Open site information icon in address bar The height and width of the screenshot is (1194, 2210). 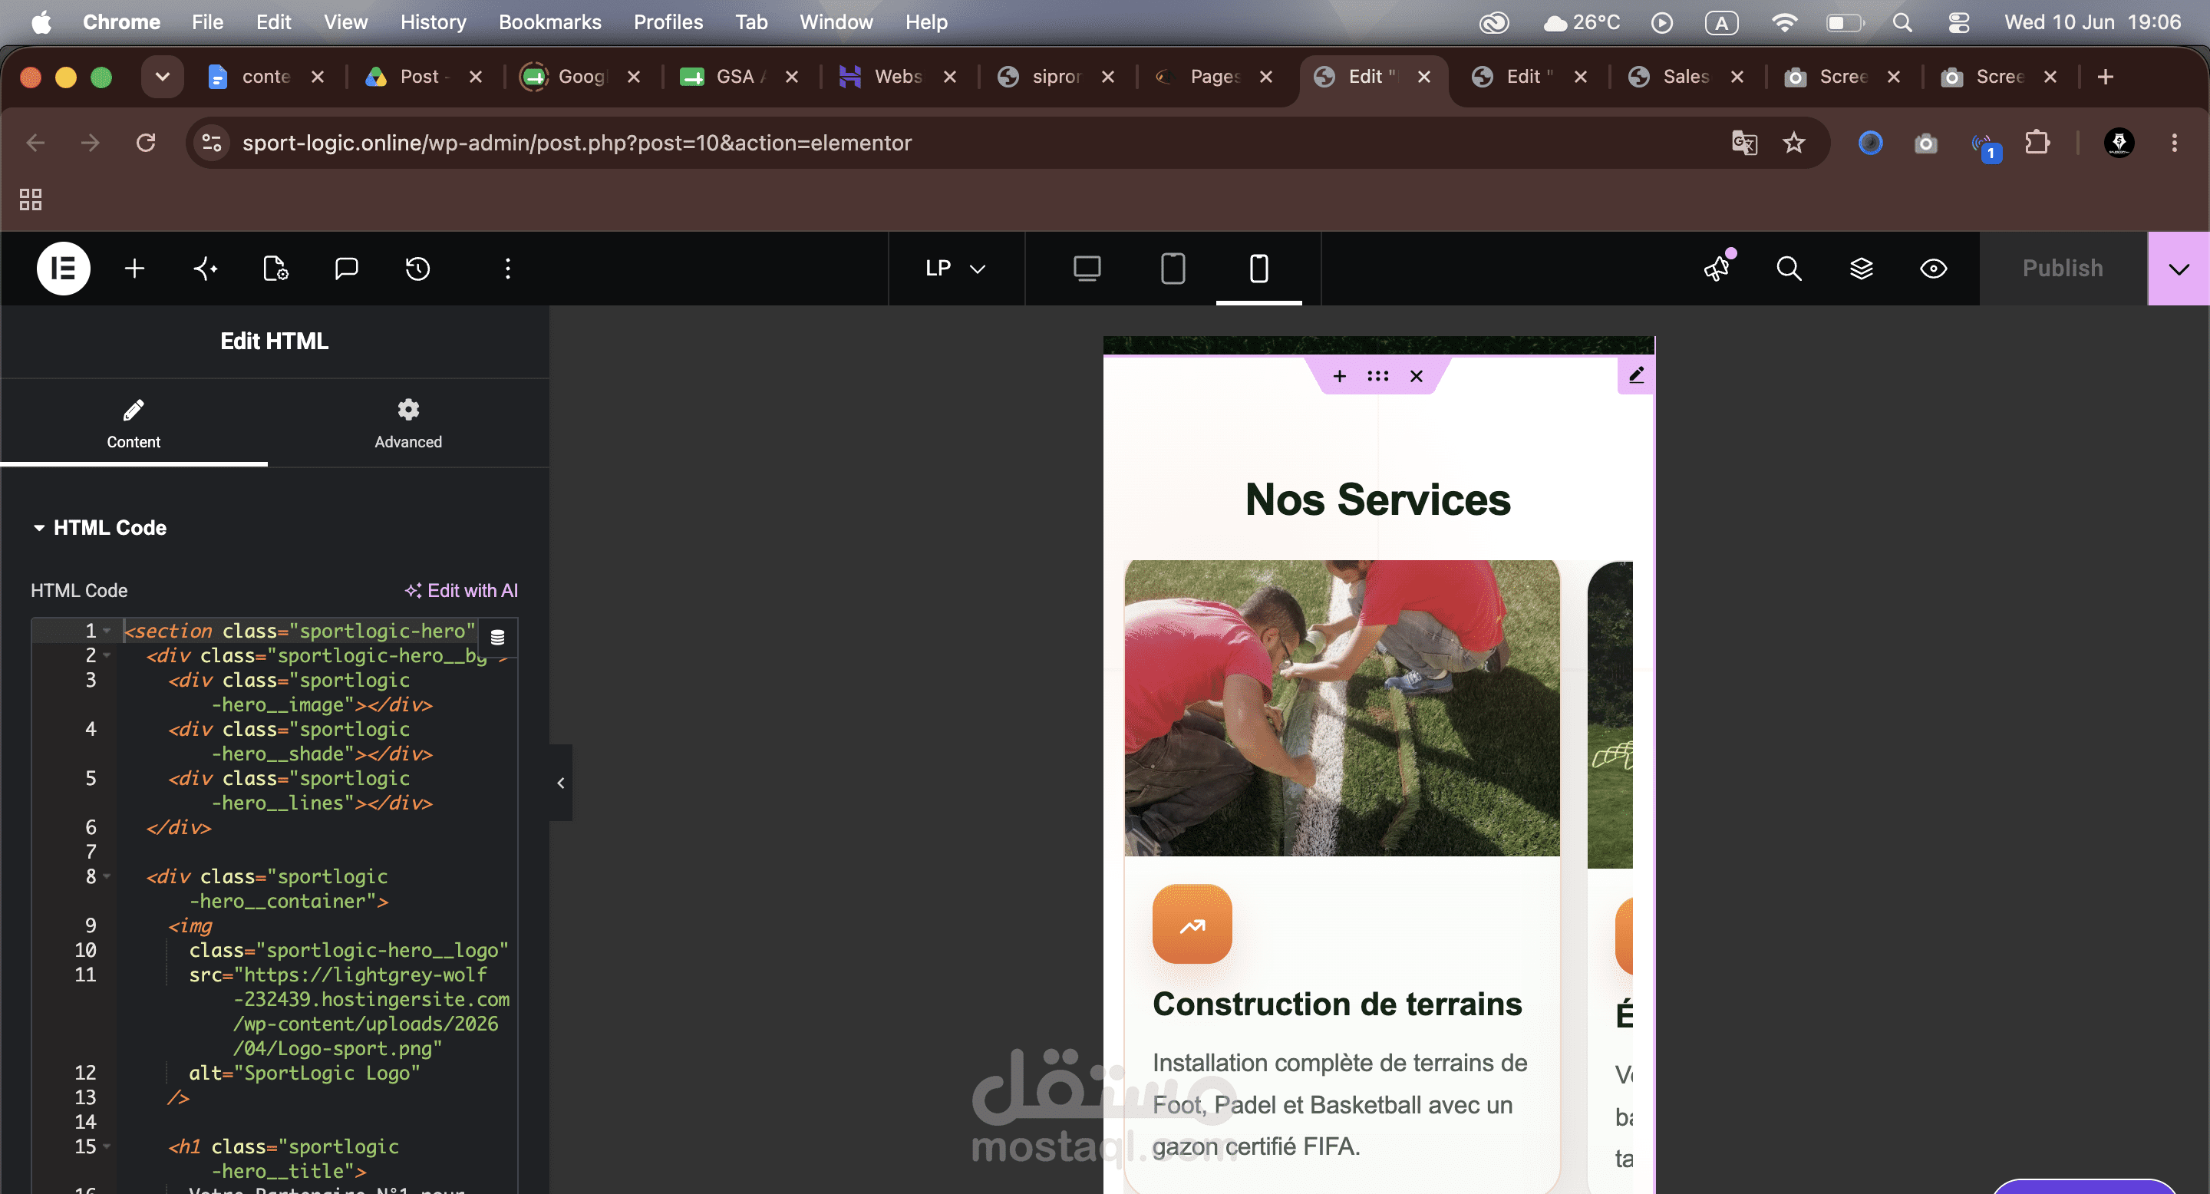211,143
